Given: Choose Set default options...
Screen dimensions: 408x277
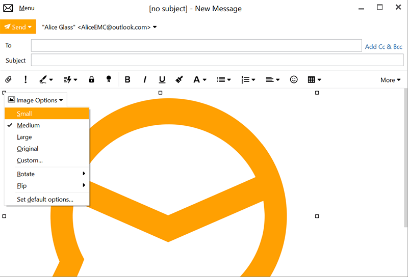Looking at the screenshot, I should click(x=47, y=199).
